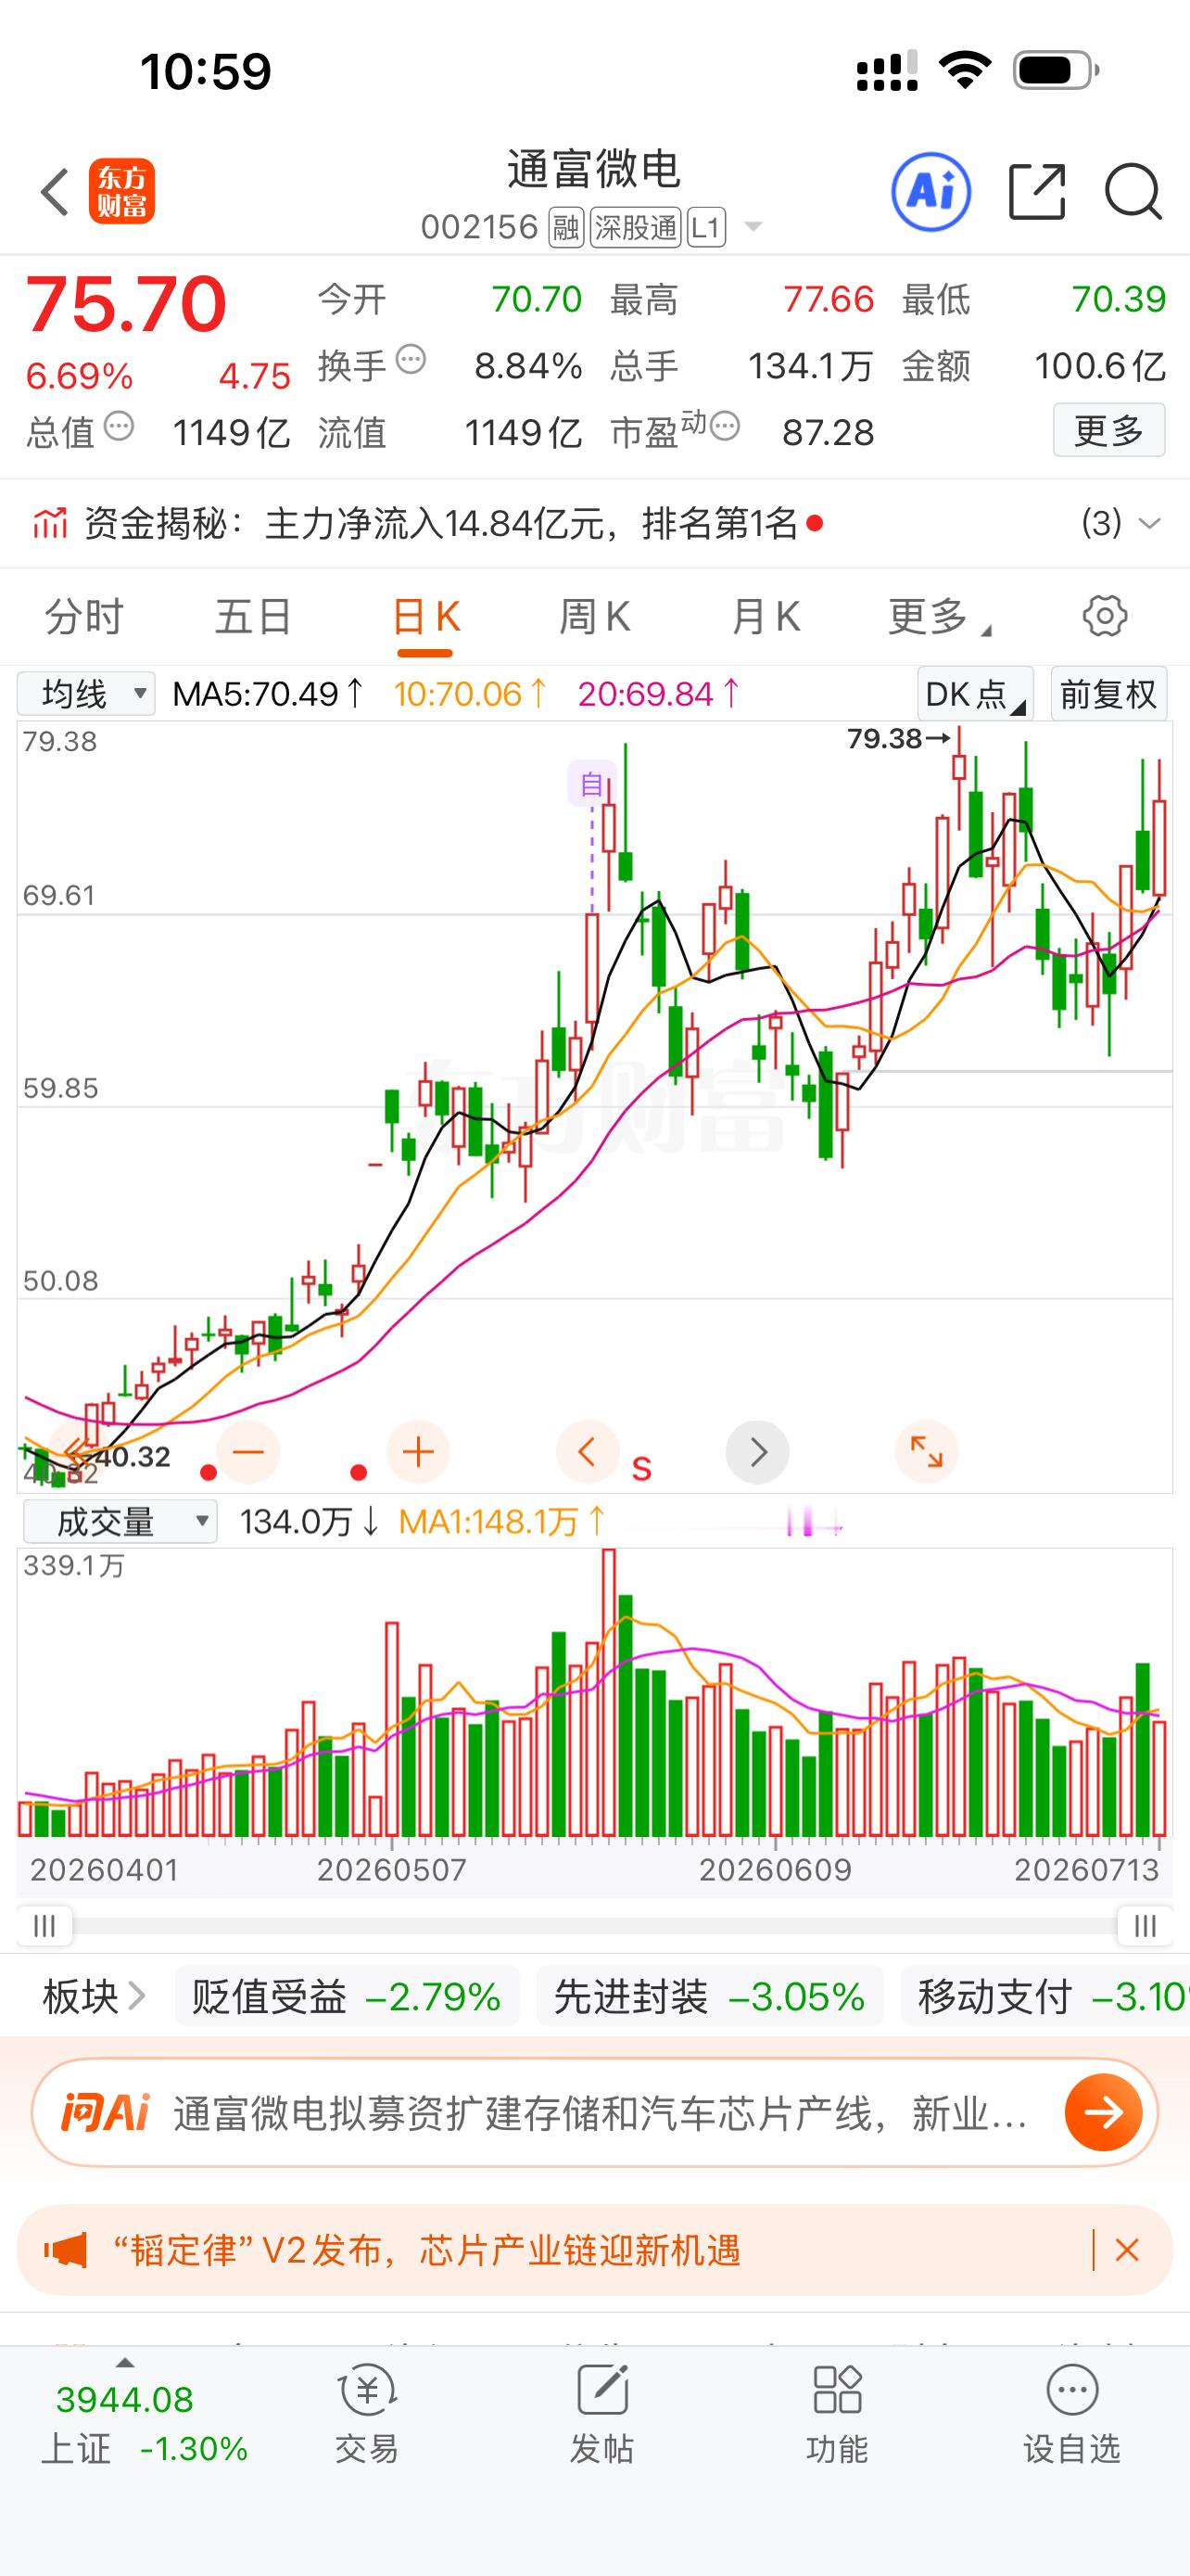
Task: Tap the current price 75.70
Action: [x=126, y=303]
